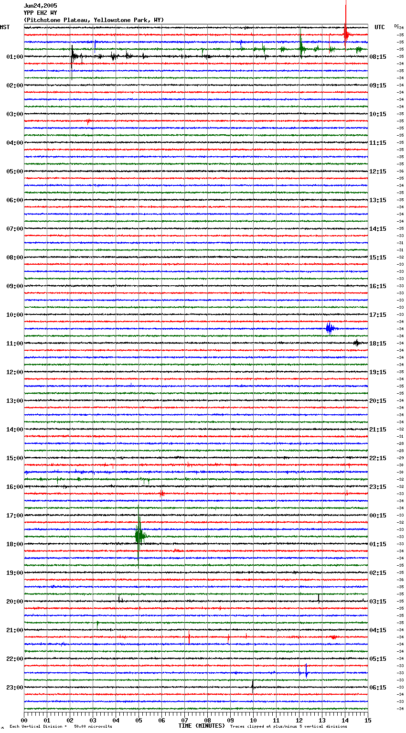
Task: Click the 20:15 UTC time label
Action: [x=378, y=401]
